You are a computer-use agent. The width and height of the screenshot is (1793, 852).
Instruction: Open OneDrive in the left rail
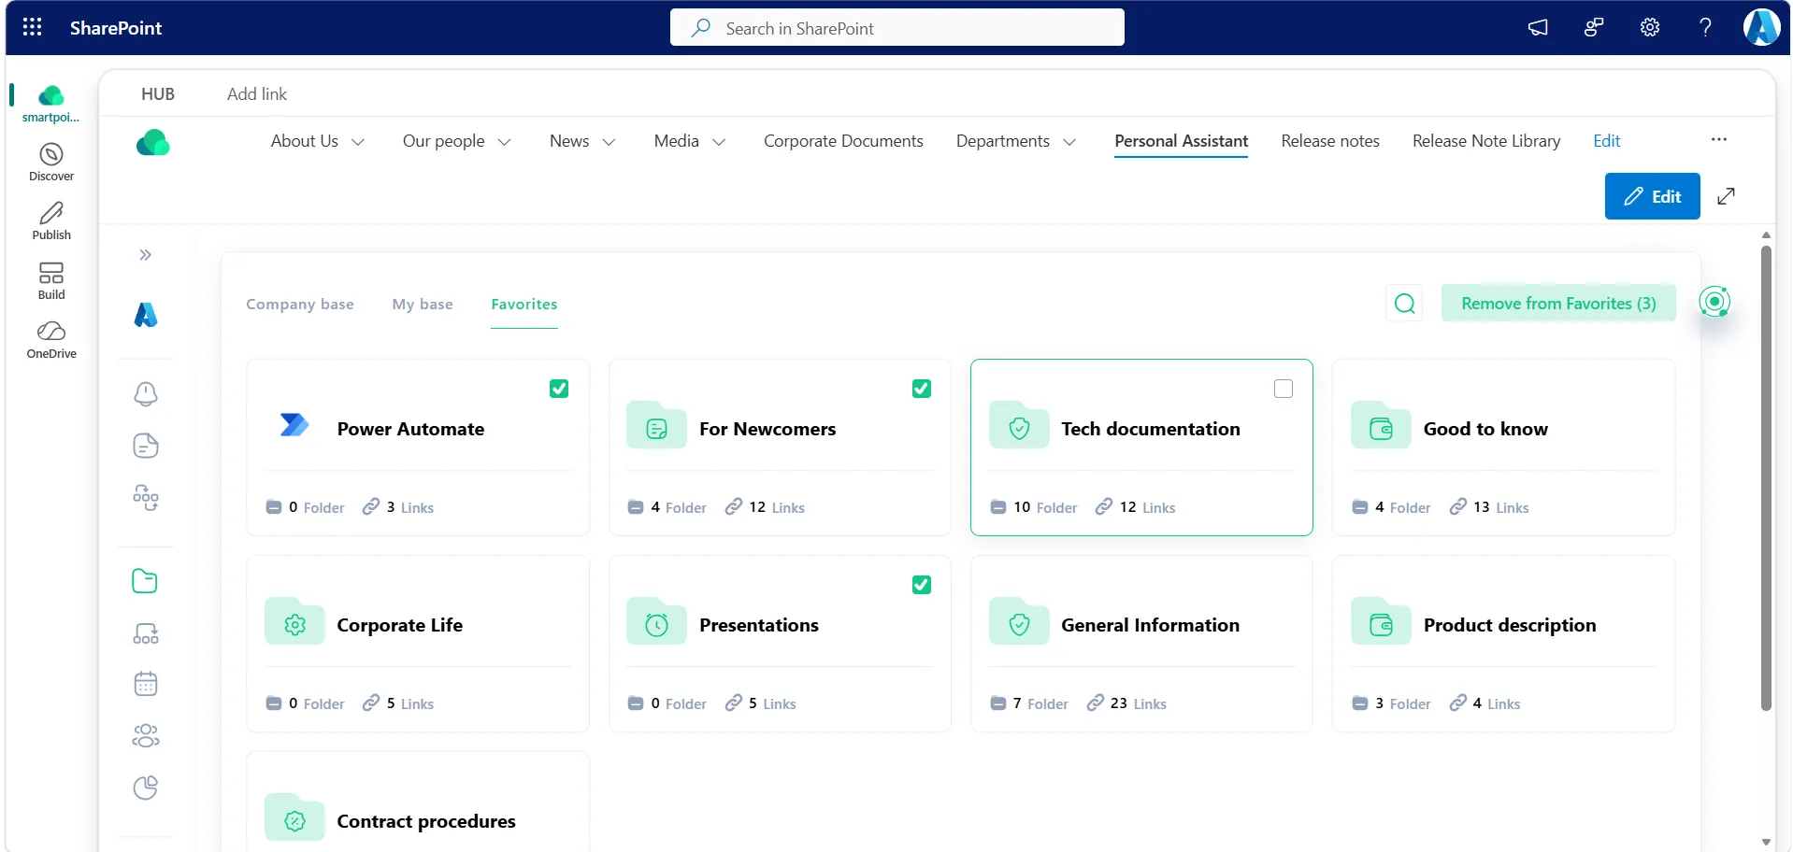[x=51, y=340]
